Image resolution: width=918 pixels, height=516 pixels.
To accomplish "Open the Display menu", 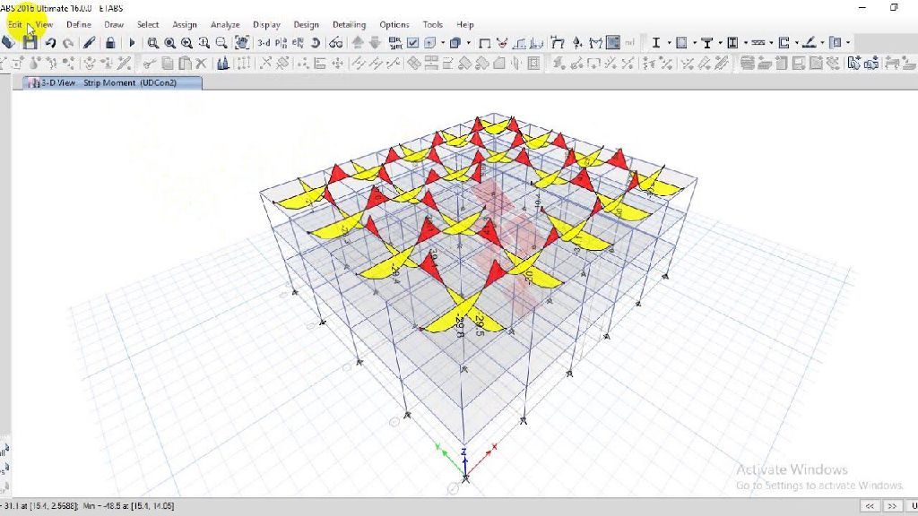I will [266, 24].
